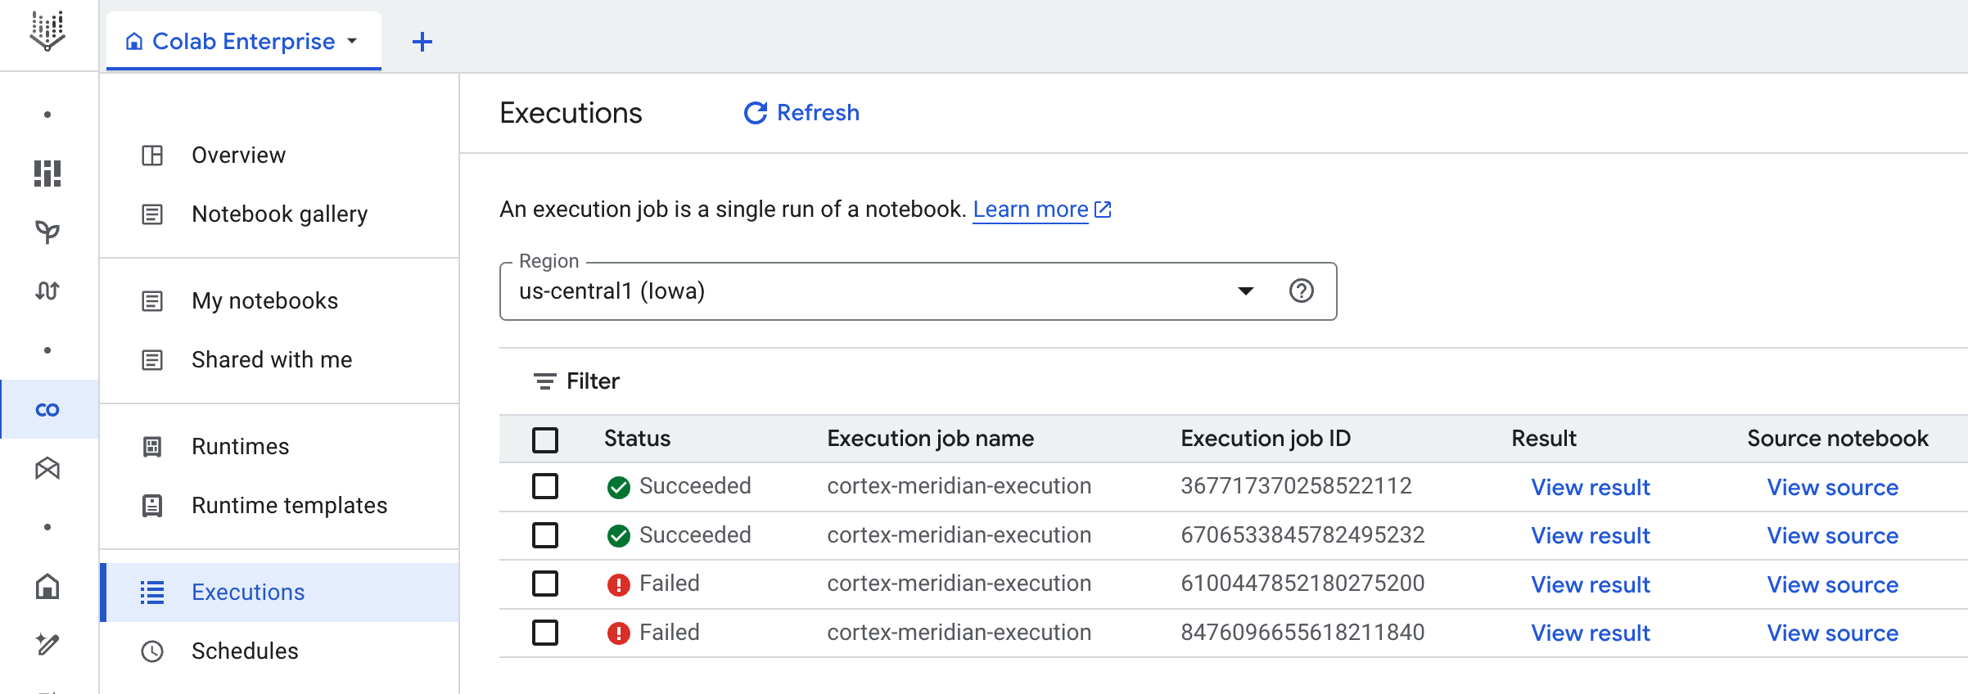Open the Colab Enterprise tab dropdown arrow
This screenshot has width=1968, height=694.
(x=353, y=41)
